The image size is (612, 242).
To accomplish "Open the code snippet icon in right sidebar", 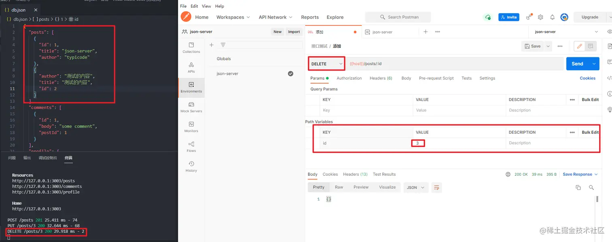I will [x=610, y=78].
